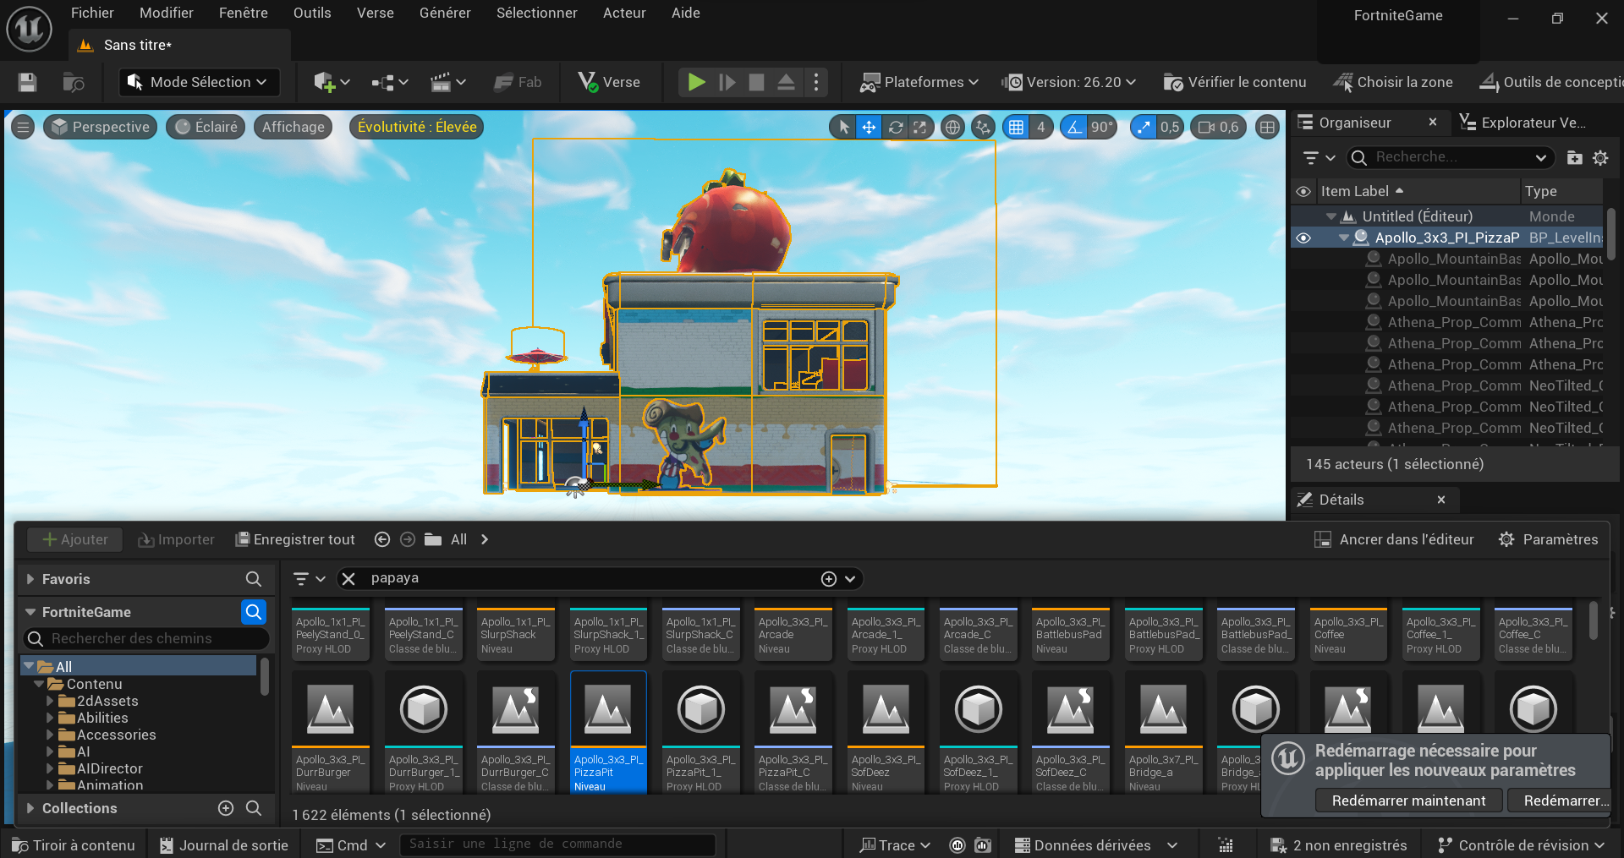Open scale snap 0,5 dropdown
Screen dimensions: 1624x858
click(x=1170, y=127)
